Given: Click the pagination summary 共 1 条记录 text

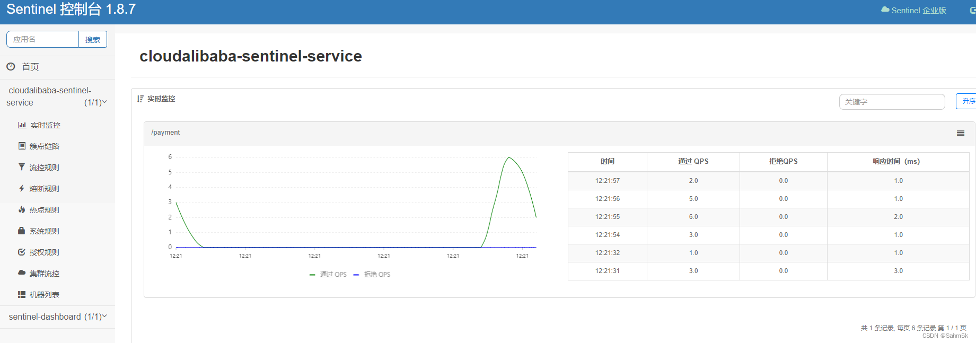Looking at the screenshot, I should coord(913,328).
